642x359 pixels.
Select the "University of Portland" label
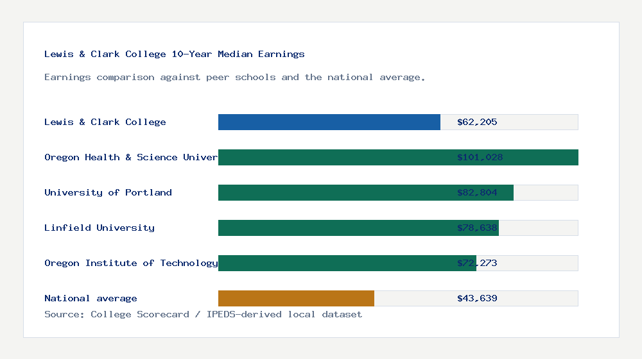pos(108,192)
